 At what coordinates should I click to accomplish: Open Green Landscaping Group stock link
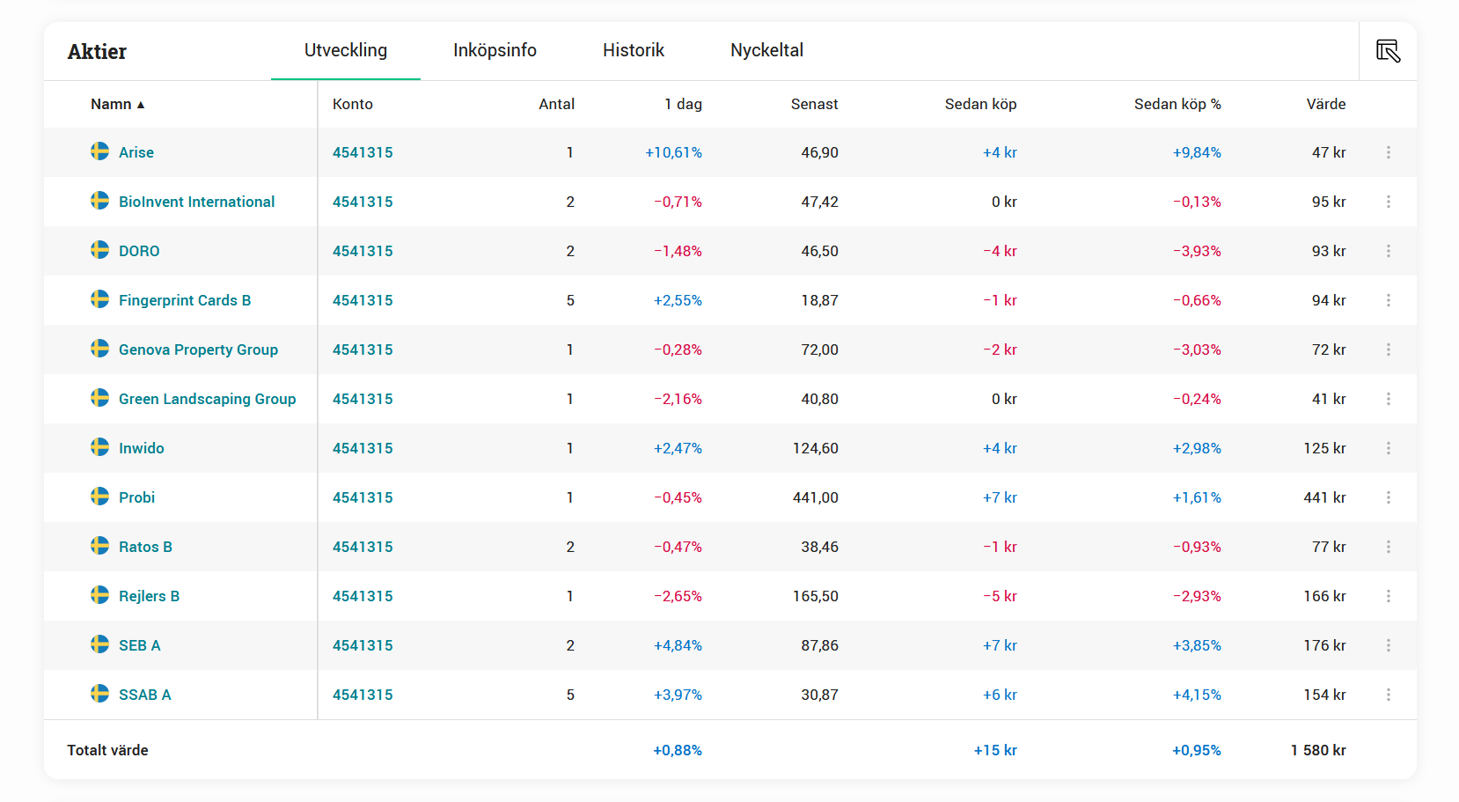[x=207, y=399]
